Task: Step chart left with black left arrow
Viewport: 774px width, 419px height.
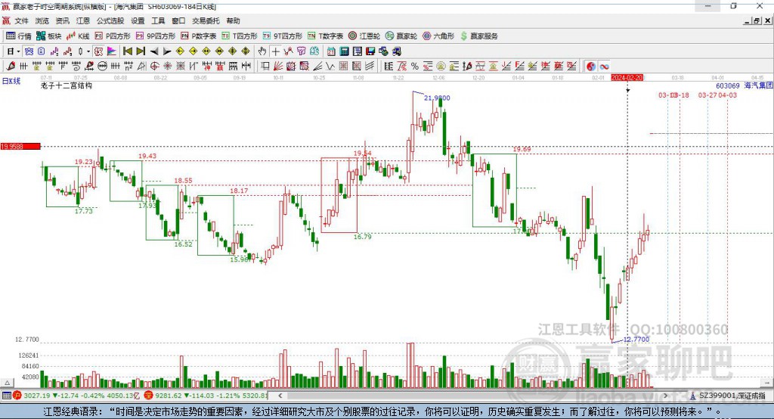Action: (154, 51)
